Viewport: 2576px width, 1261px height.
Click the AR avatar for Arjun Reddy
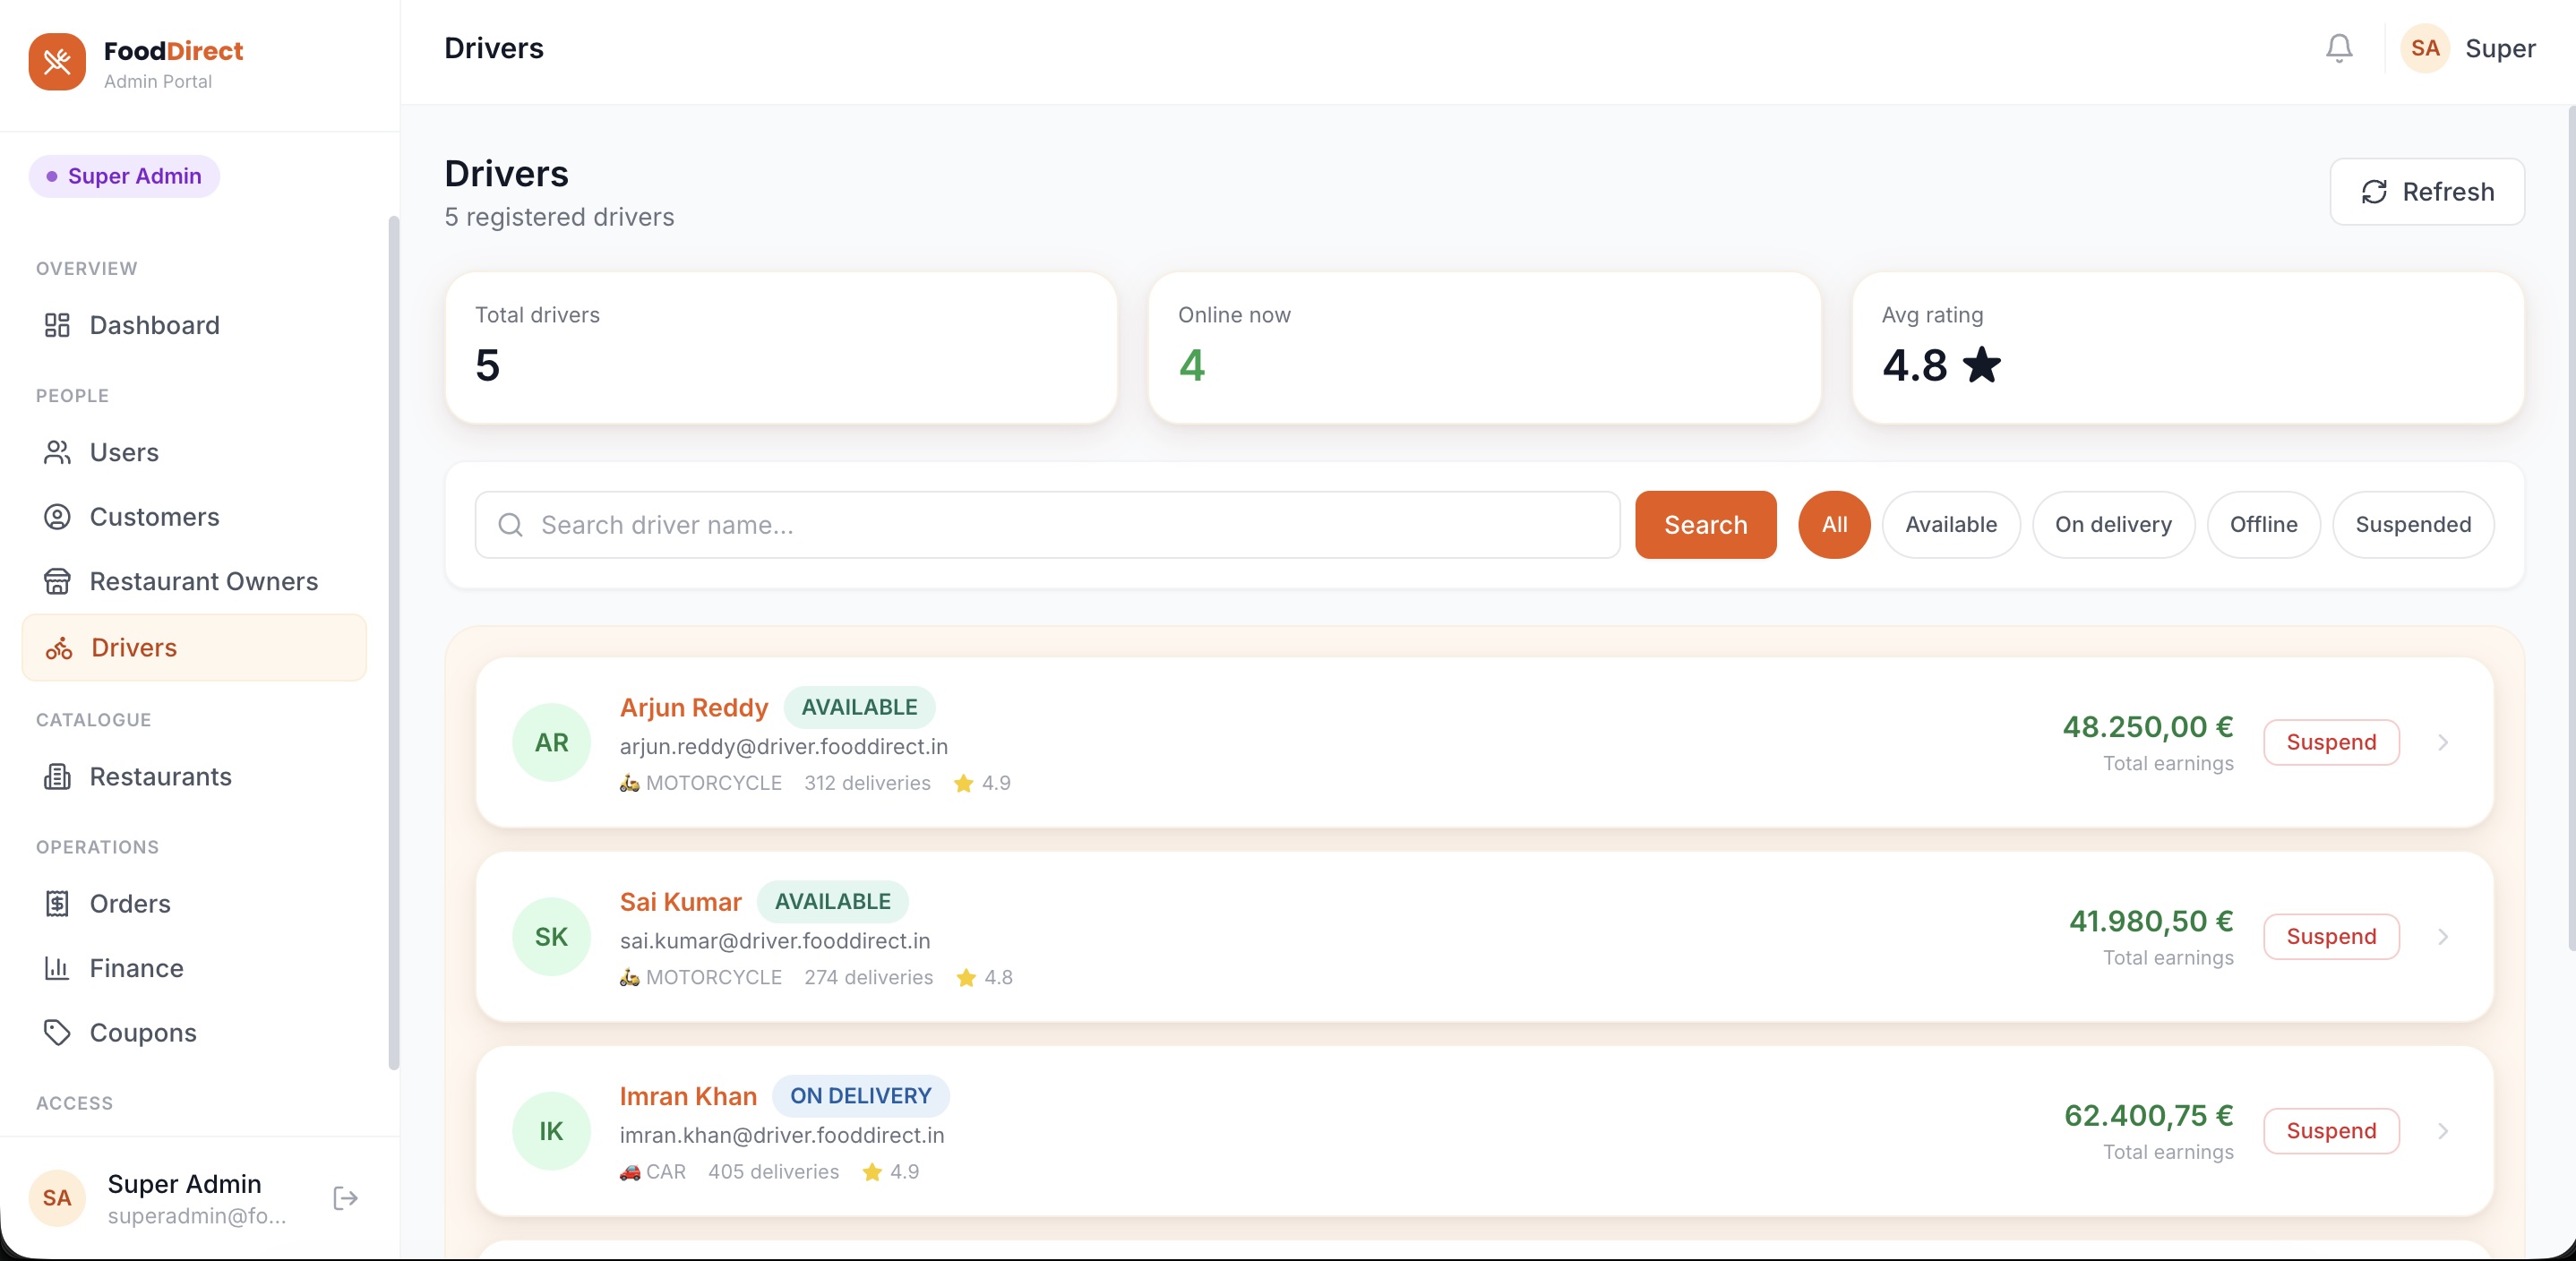(x=551, y=742)
